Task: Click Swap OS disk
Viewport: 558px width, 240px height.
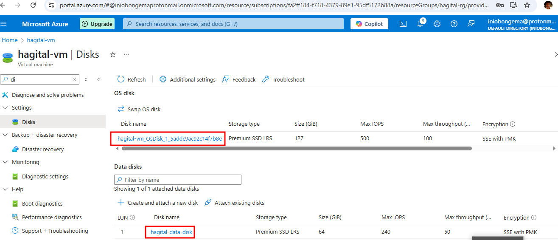Action: [x=139, y=109]
